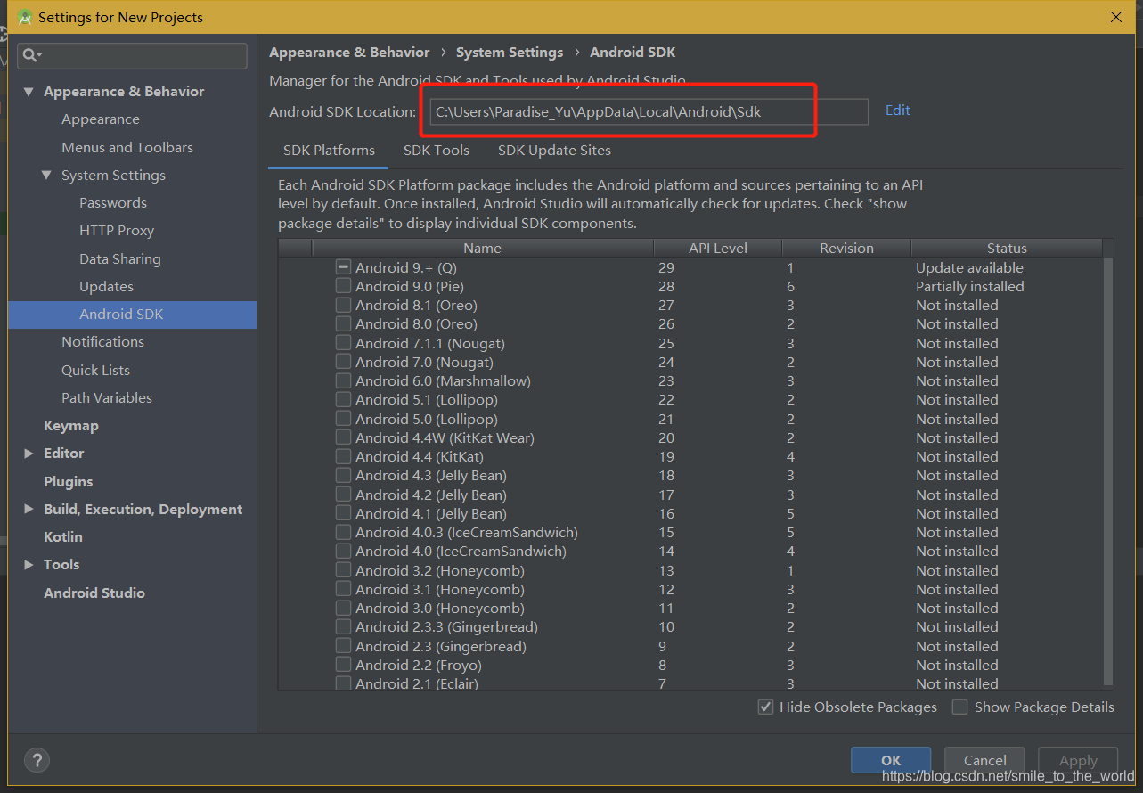The image size is (1143, 793).
Task: Open Notifications settings
Action: click(102, 342)
